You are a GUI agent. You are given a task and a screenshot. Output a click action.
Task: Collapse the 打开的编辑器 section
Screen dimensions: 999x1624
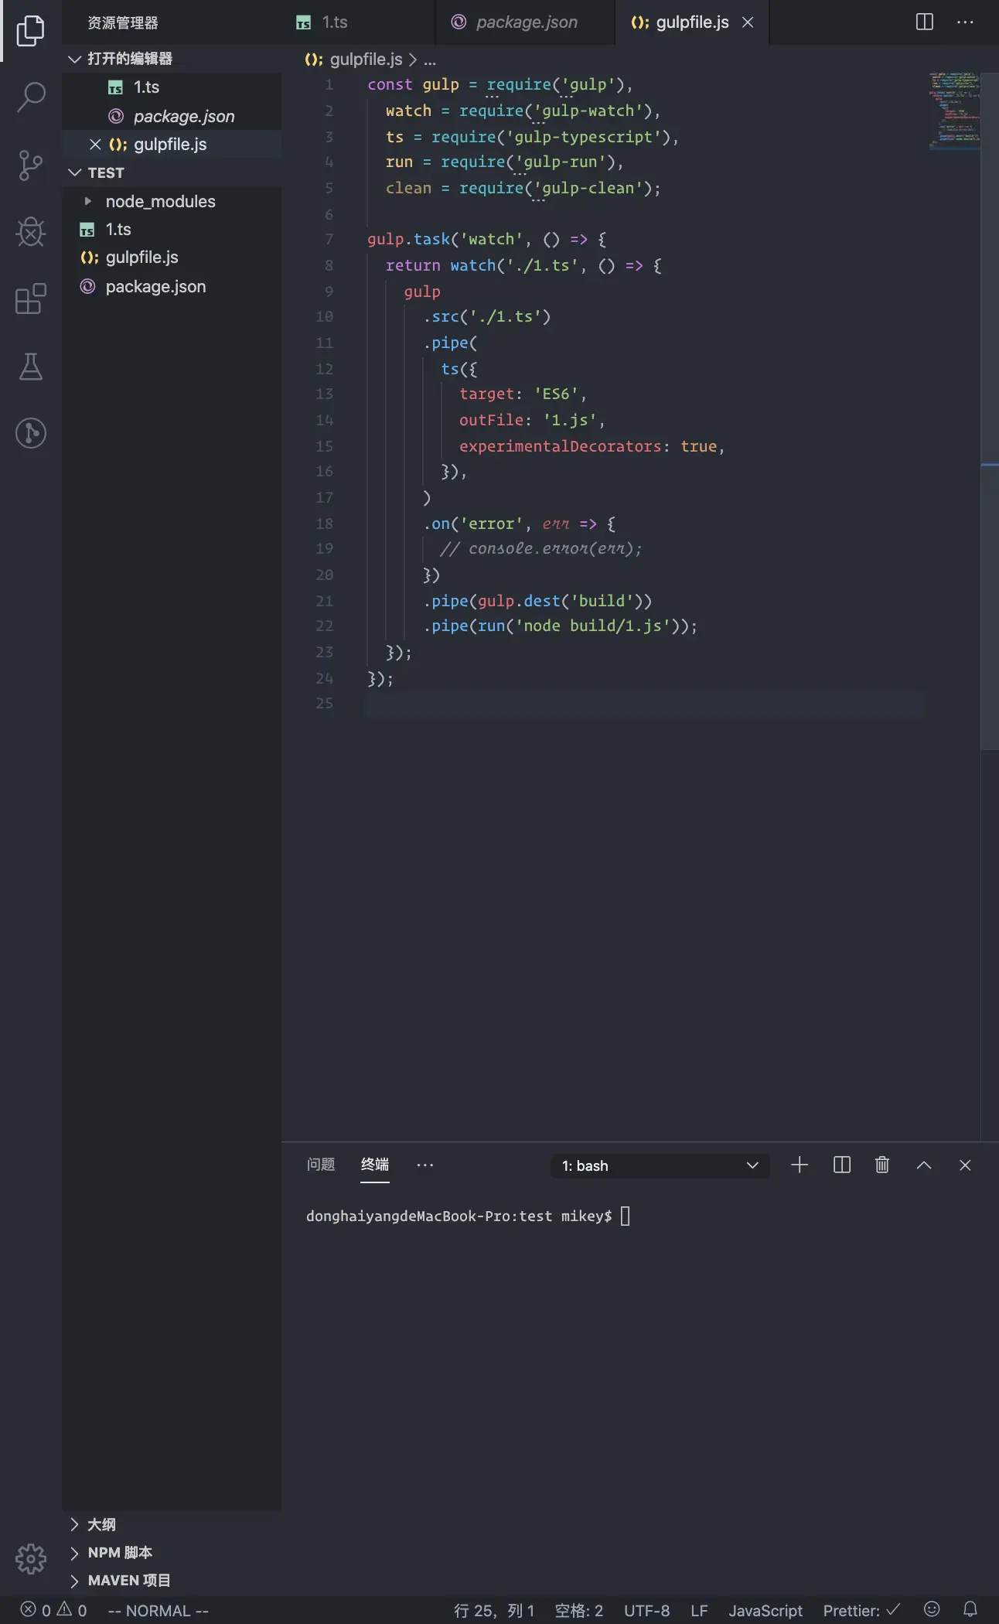click(172, 59)
